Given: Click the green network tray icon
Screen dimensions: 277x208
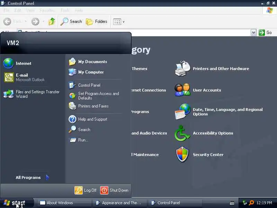Looking at the screenshot, I should point(245,203).
